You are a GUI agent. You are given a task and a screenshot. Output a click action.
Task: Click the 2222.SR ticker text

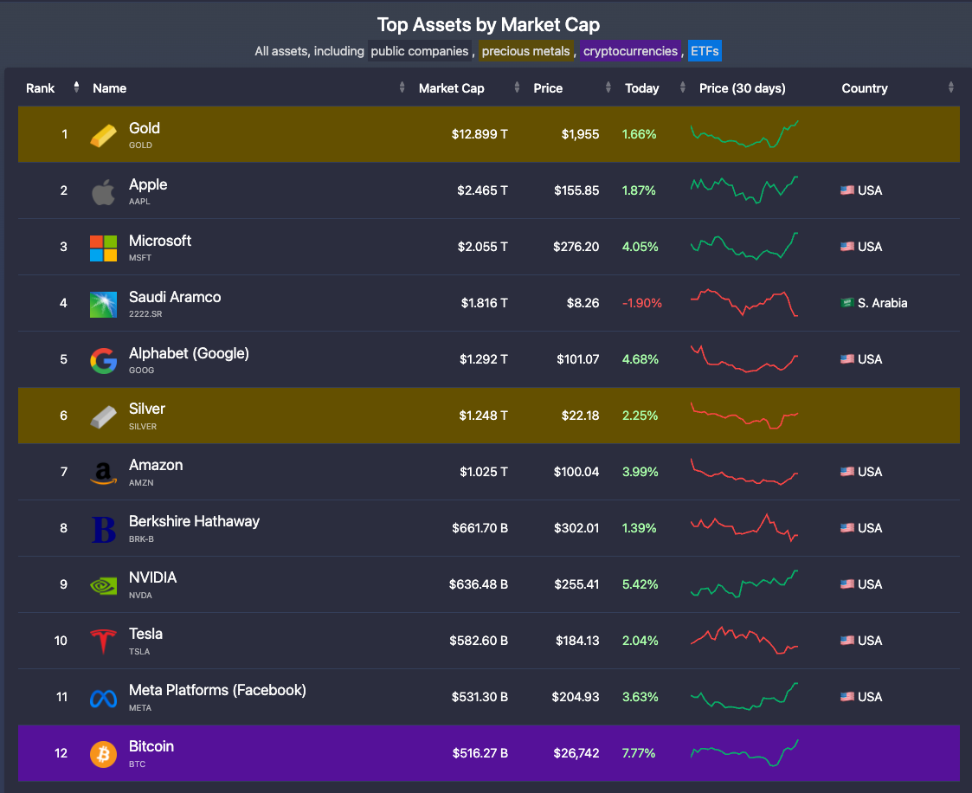145,314
